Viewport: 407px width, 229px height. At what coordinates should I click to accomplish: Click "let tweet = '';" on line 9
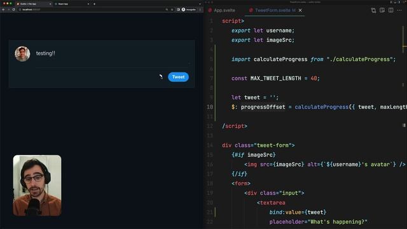255,97
